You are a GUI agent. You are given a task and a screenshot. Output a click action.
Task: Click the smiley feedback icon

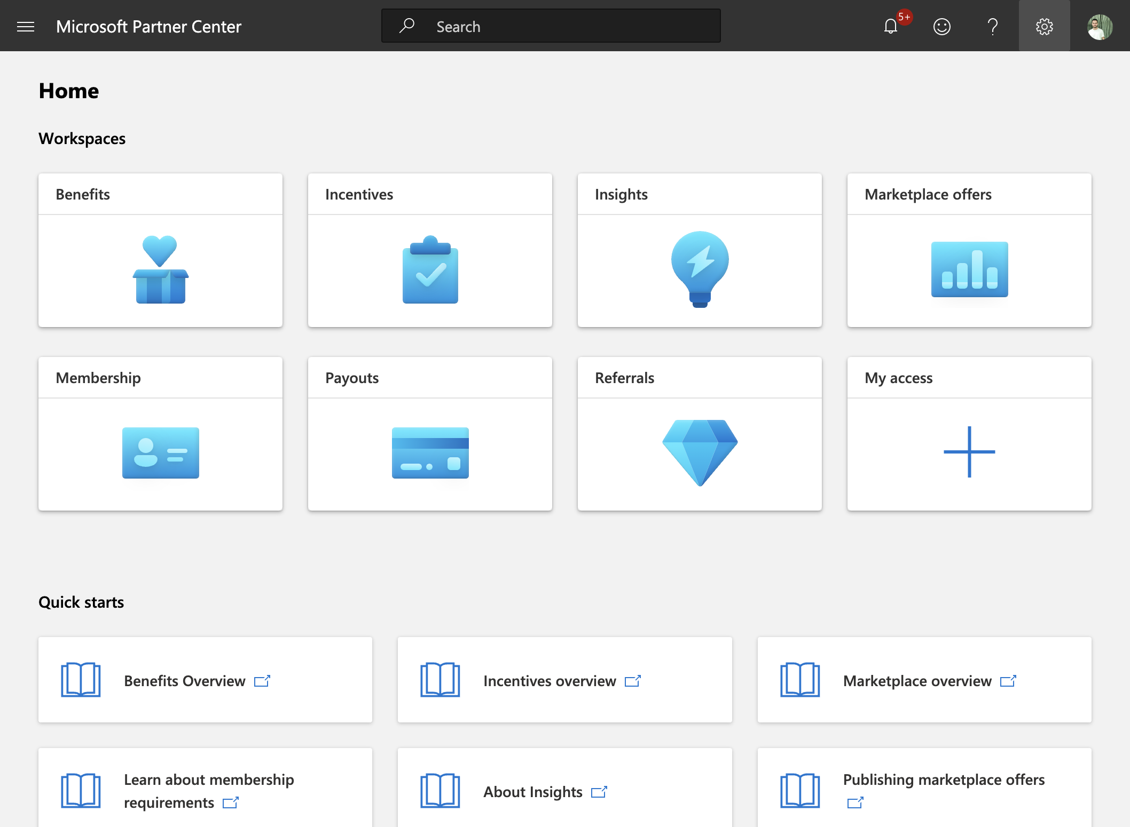941,26
